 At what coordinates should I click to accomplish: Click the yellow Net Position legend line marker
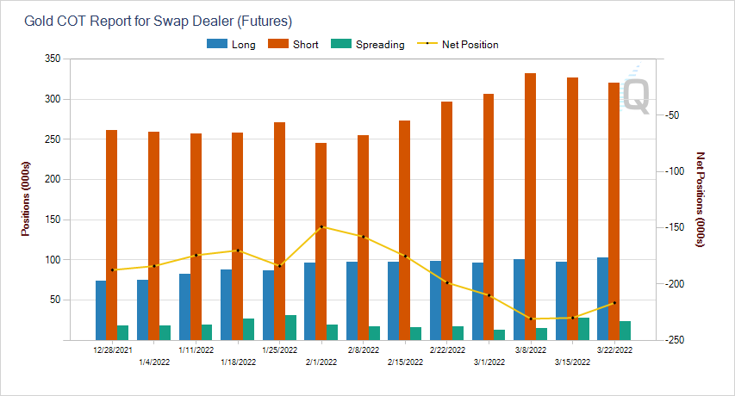(x=427, y=45)
